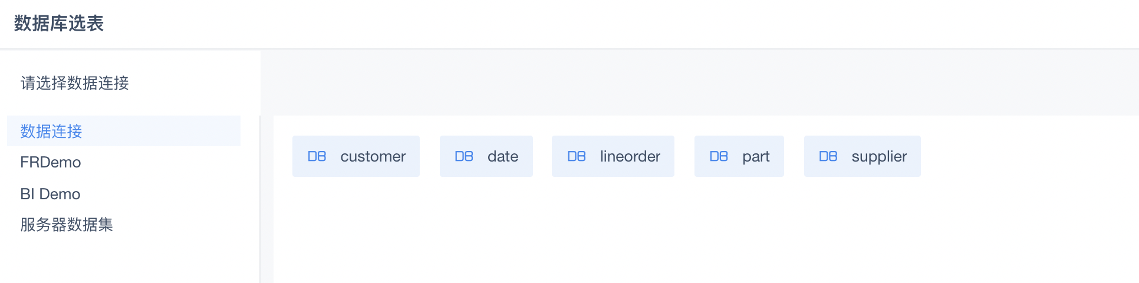Select the highlighted 数据连接 item
This screenshot has height=283, width=1139.
coord(124,131)
